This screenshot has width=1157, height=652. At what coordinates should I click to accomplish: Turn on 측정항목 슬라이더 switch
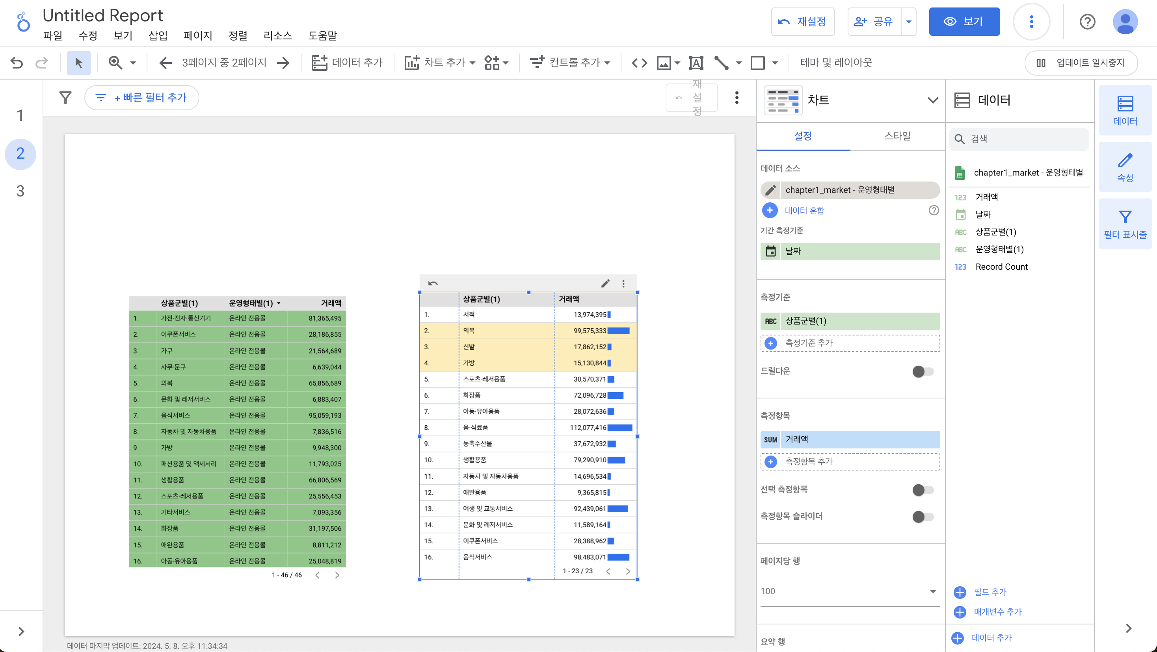[x=923, y=517]
